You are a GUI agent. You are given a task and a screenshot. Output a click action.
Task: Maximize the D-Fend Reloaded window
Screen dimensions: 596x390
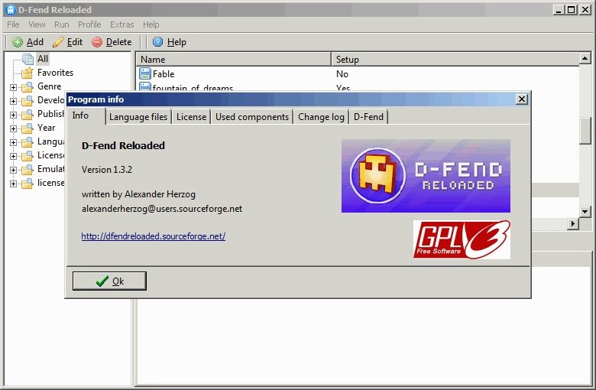tap(572, 10)
